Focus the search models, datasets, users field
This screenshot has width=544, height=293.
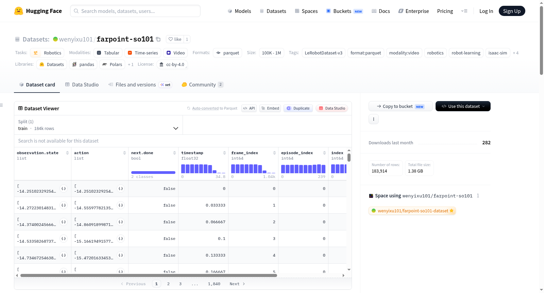pos(135,11)
